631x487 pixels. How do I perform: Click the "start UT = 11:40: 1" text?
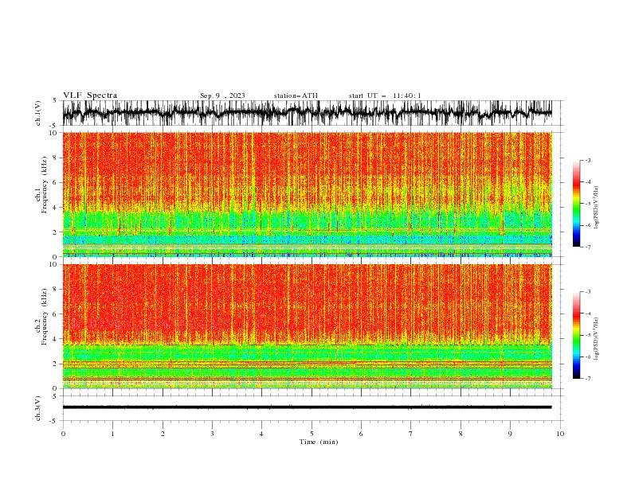[x=385, y=95]
